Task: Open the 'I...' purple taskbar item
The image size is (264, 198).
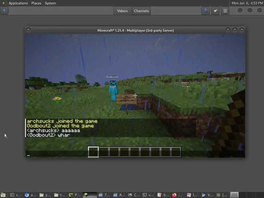Action: [193, 195]
